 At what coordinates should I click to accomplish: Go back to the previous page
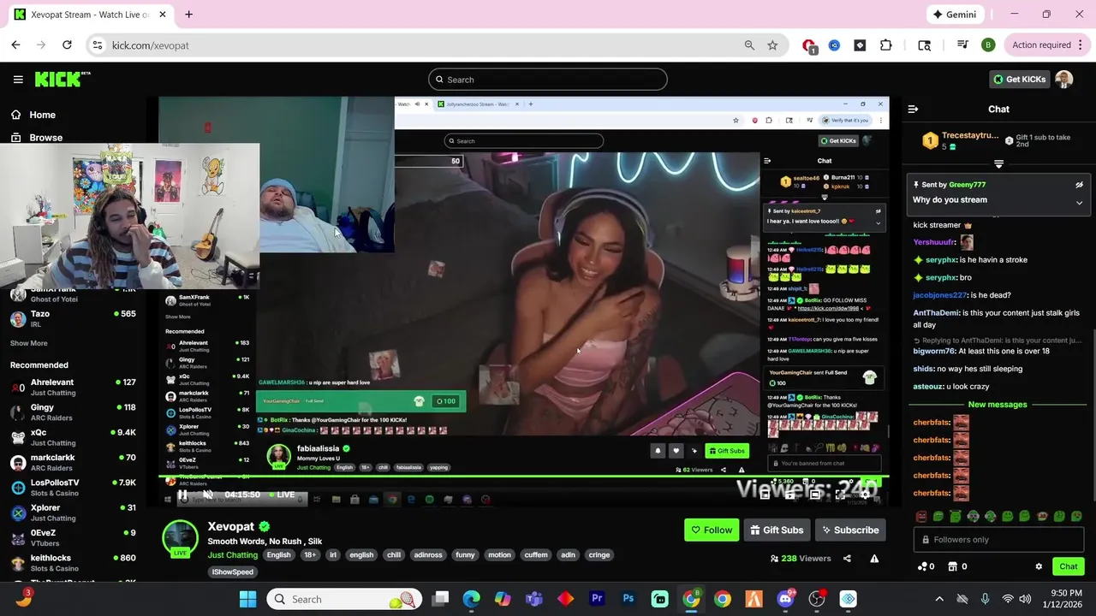click(x=15, y=45)
